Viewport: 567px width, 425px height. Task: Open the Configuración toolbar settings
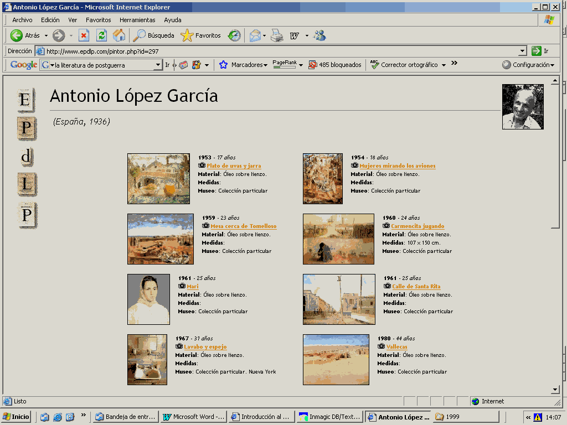click(x=528, y=65)
